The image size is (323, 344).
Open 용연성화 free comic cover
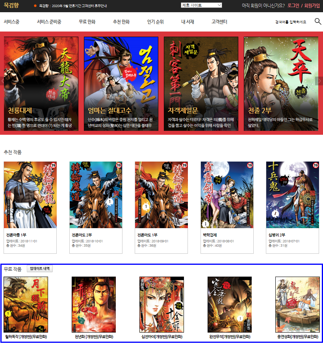pos(297,305)
